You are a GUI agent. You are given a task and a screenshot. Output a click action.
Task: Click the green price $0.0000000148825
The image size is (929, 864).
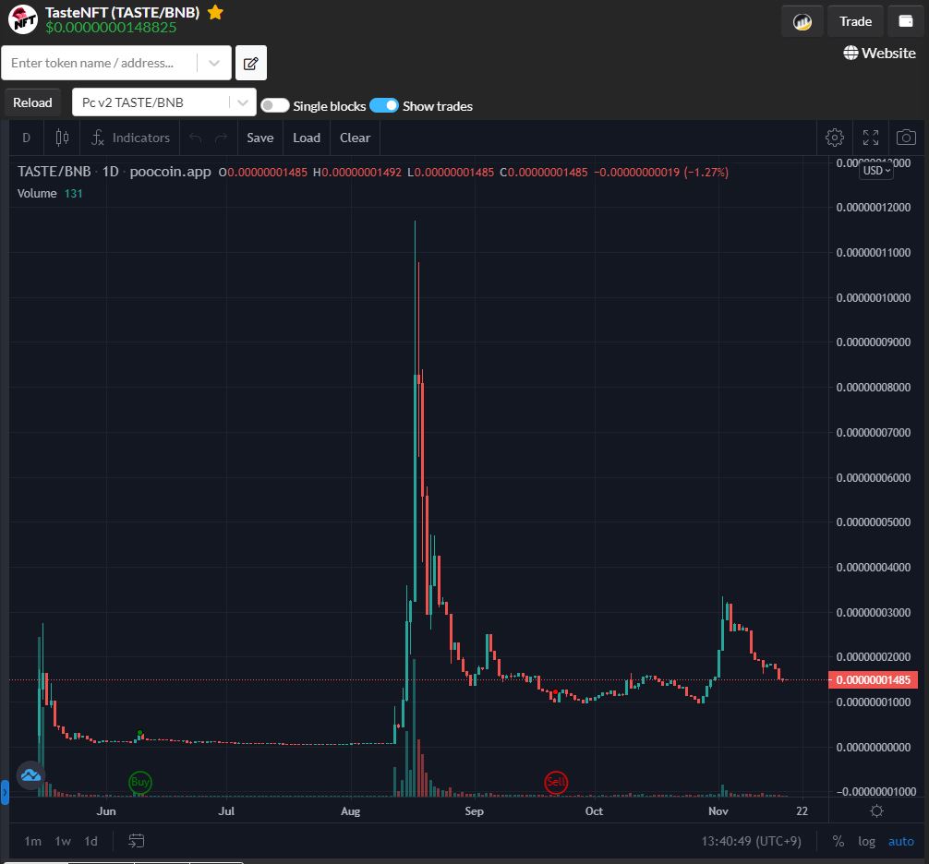pos(111,28)
